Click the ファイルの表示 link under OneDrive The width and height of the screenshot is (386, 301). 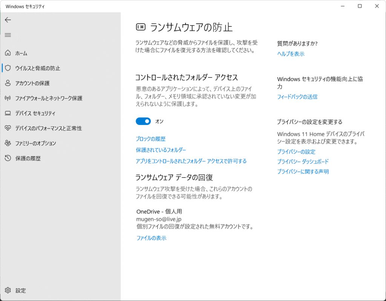click(152, 238)
